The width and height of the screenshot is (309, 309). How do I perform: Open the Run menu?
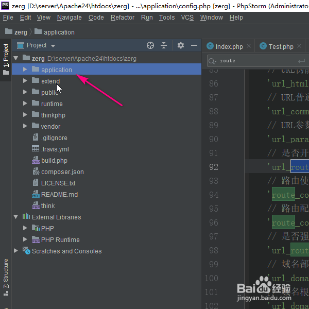click(x=147, y=18)
